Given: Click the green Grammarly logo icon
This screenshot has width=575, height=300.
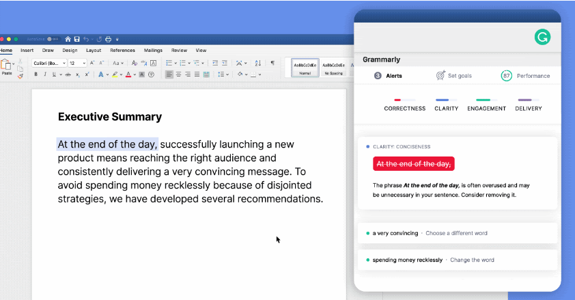Looking at the screenshot, I should pos(542,38).
